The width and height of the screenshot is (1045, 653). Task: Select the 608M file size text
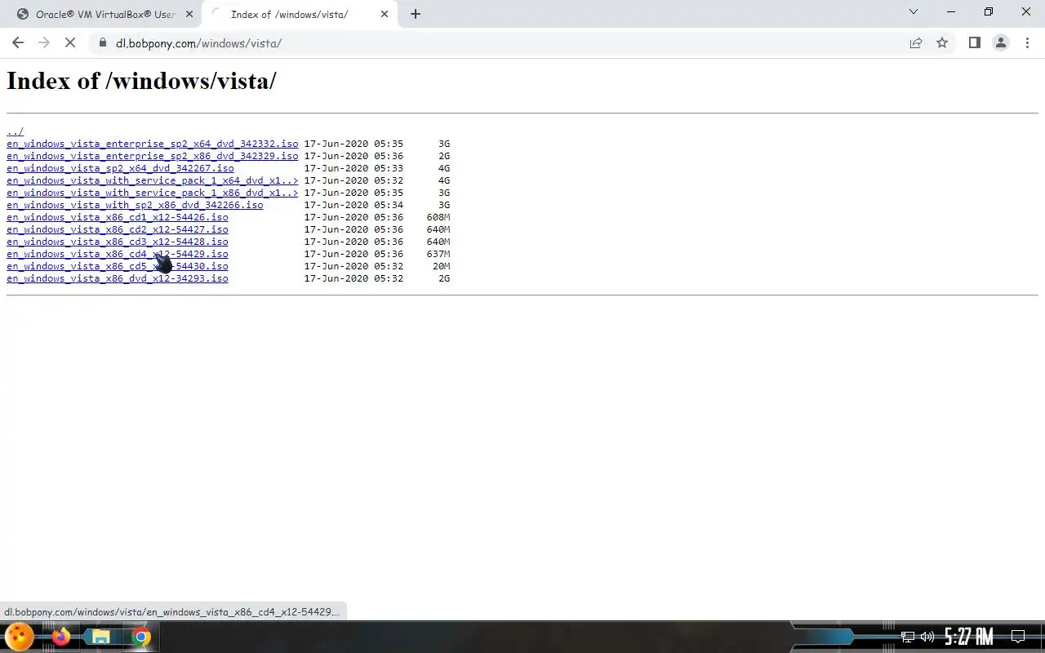tap(438, 217)
